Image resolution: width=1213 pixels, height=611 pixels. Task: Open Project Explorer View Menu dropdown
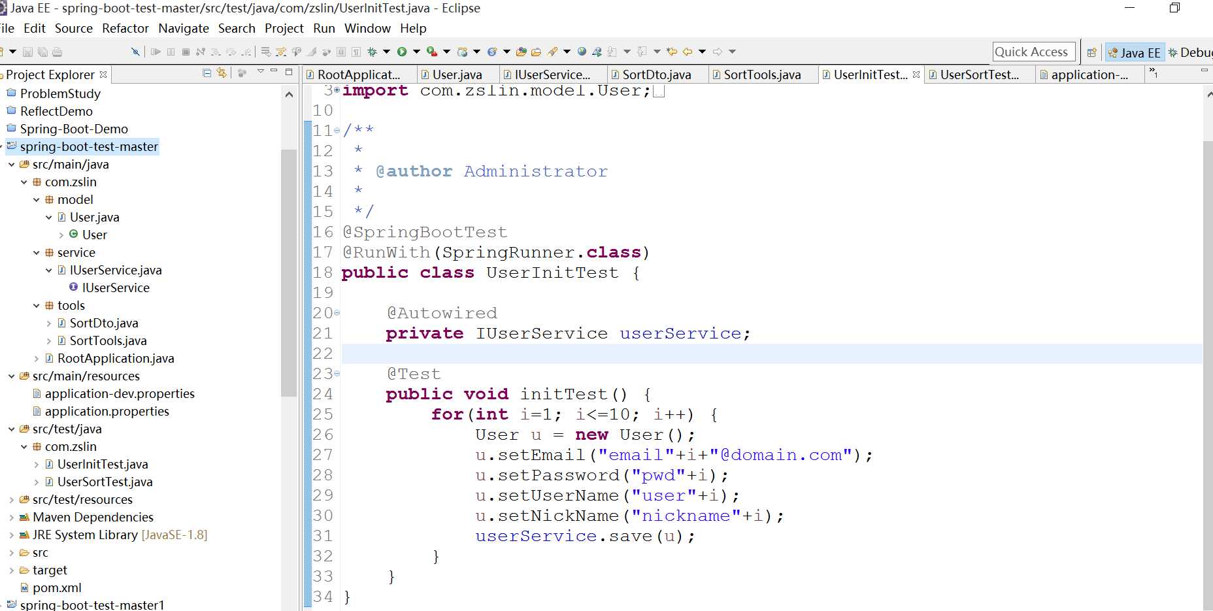(261, 72)
